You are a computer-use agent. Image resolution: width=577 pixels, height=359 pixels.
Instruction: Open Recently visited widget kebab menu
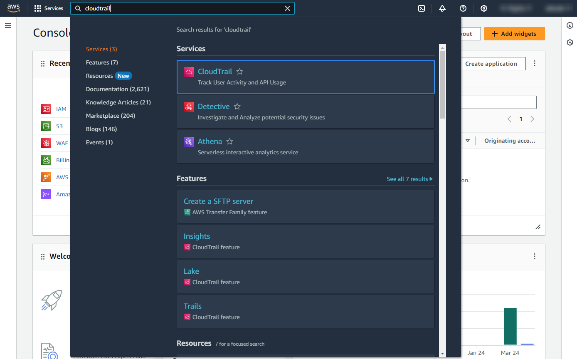coord(535,64)
